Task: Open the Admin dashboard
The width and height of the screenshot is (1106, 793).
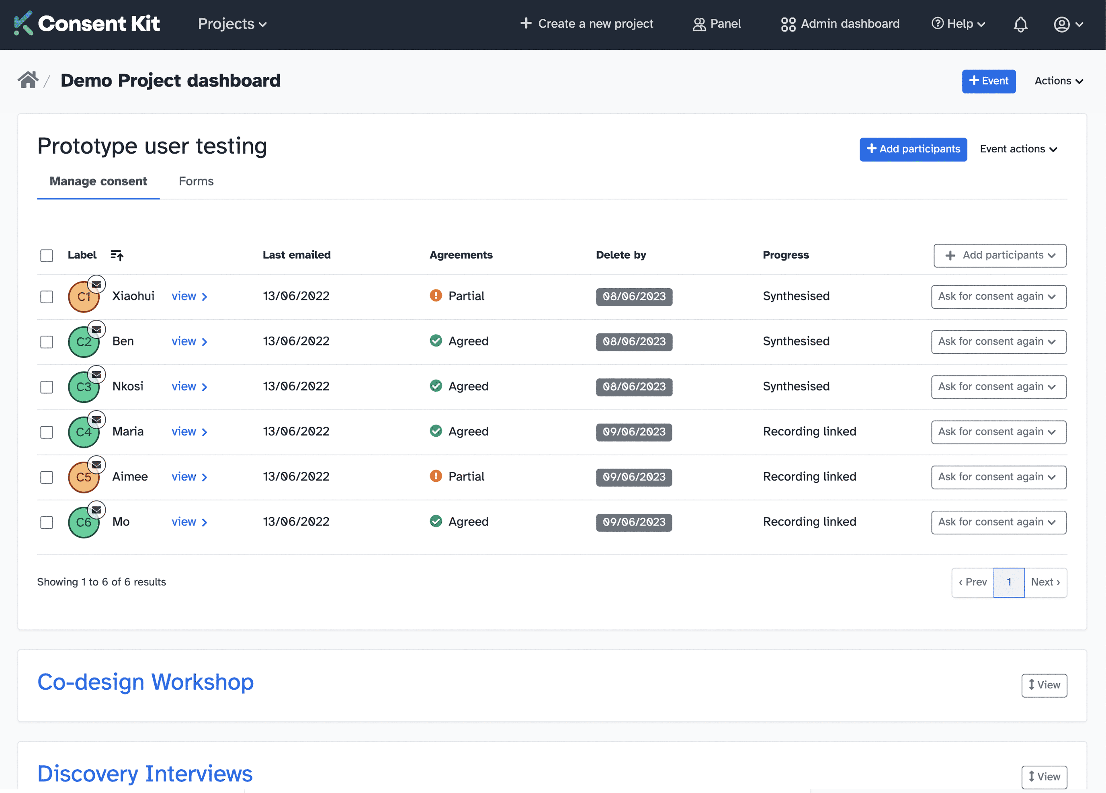Action: click(839, 23)
